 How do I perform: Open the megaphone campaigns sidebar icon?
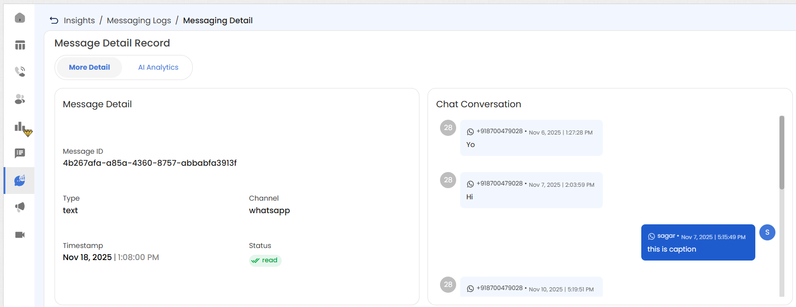click(20, 207)
